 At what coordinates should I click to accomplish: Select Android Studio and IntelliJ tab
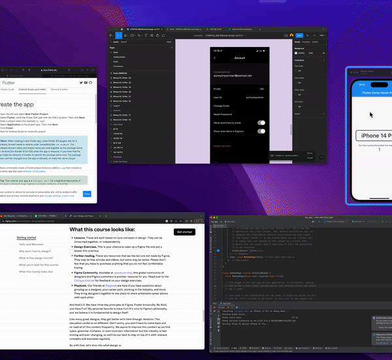point(32,90)
